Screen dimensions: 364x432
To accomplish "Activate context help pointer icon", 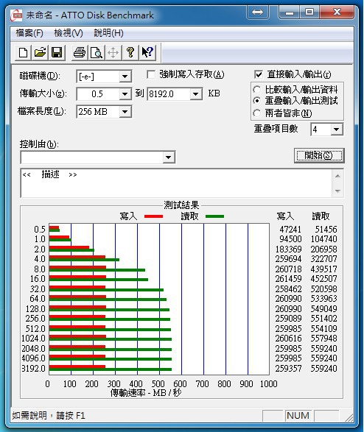I will click(147, 52).
